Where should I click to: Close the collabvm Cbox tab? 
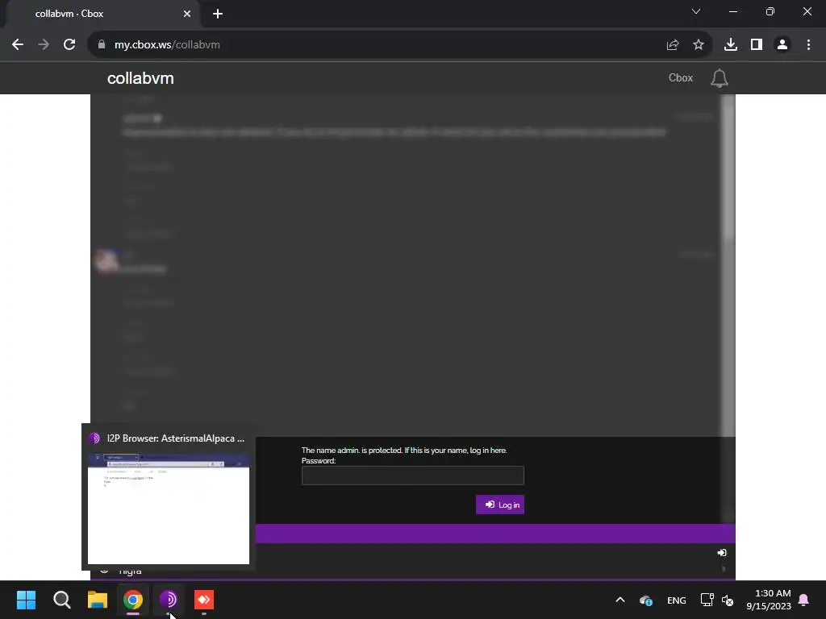pos(187,14)
